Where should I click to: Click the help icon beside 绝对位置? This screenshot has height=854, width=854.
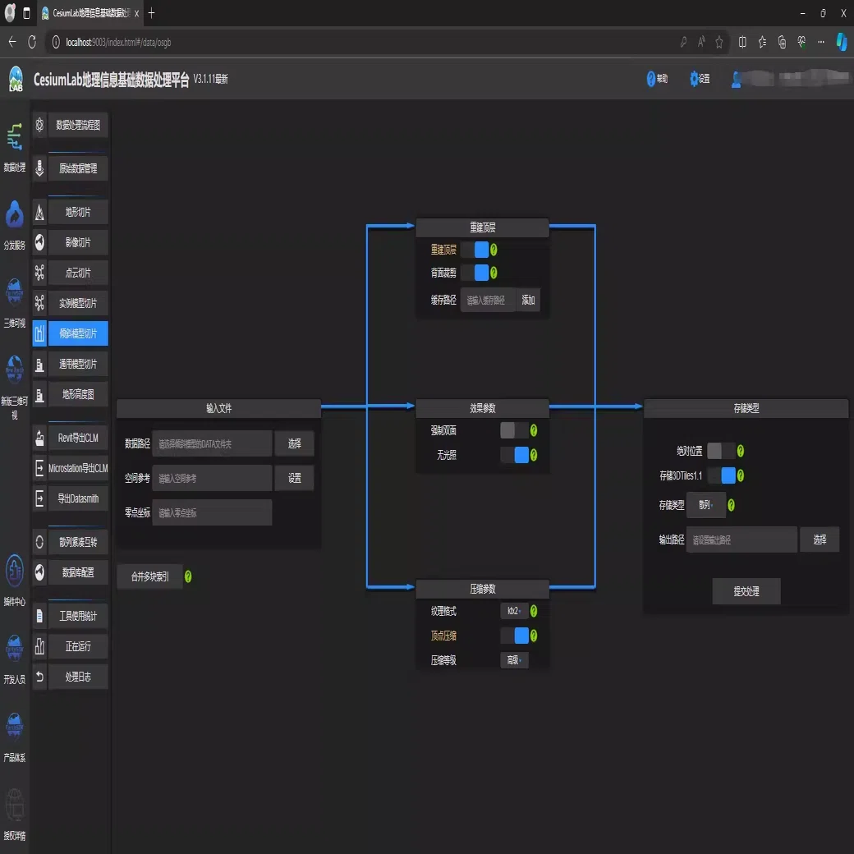[x=741, y=451]
